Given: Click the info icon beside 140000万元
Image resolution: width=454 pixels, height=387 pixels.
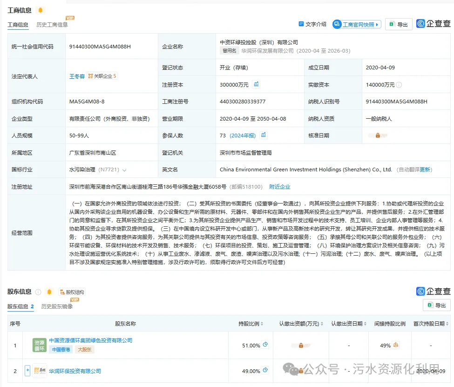Looking at the screenshot, I should 400,85.
